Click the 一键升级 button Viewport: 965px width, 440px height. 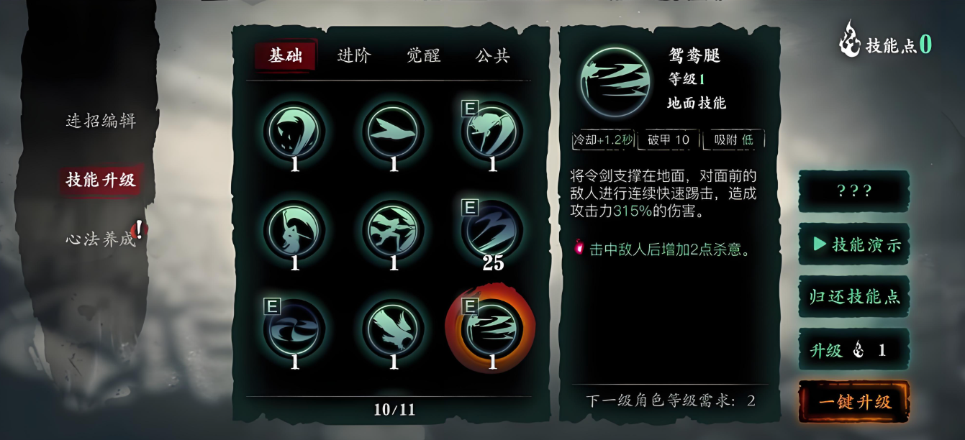point(854,402)
